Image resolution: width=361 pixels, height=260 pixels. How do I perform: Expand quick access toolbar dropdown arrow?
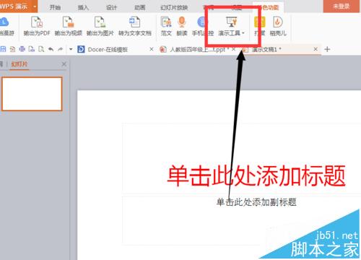click(x=71, y=49)
